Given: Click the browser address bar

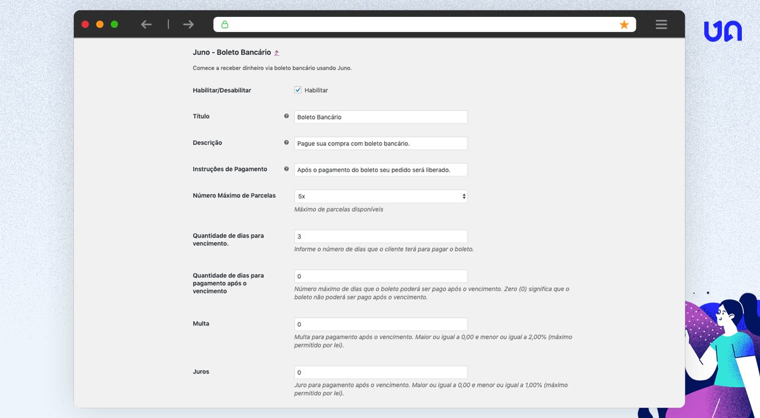Looking at the screenshot, I should (424, 25).
